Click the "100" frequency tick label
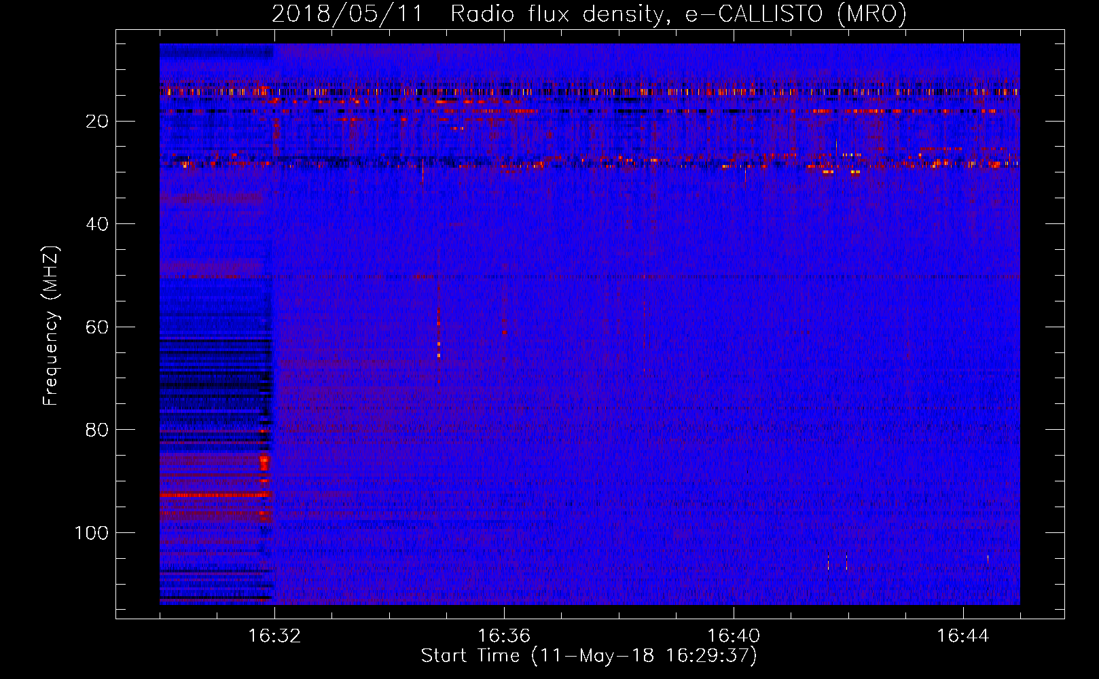1099x679 pixels. (92, 533)
